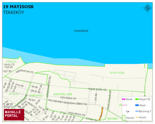Click the ŞABANOĞLUOSB area label
155x124 pixels.
pyautogui.click(x=63, y=94)
